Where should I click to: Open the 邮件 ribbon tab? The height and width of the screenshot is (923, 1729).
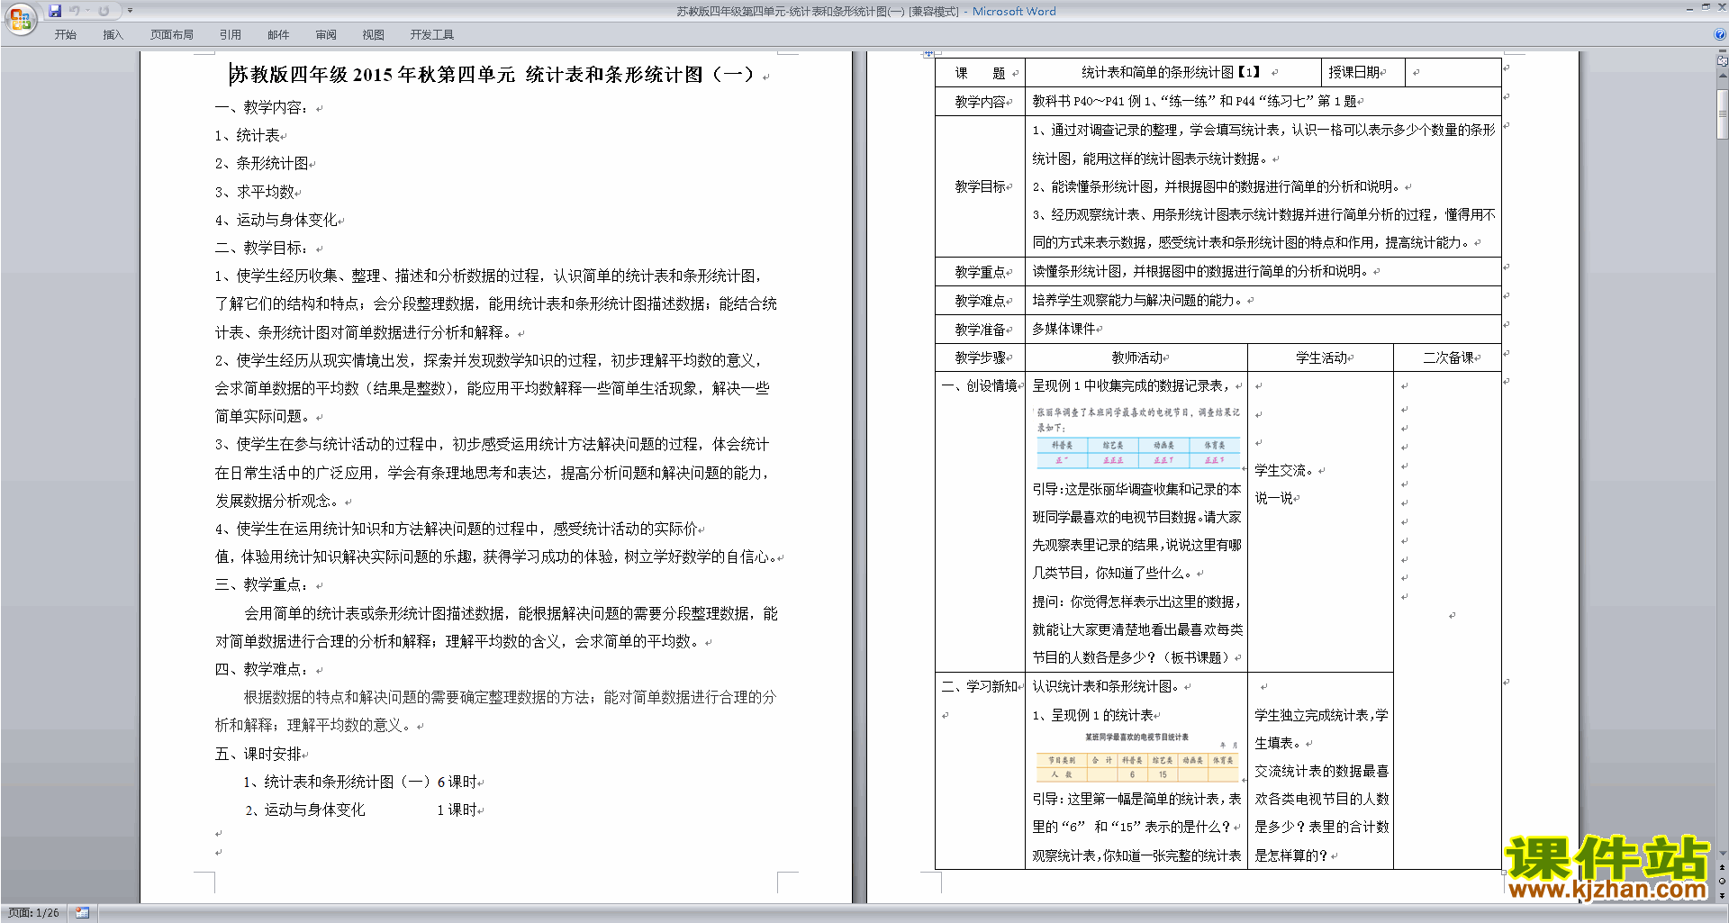(x=278, y=35)
